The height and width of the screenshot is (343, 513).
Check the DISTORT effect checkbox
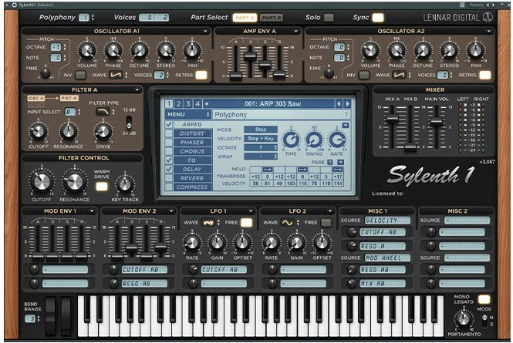(x=168, y=133)
